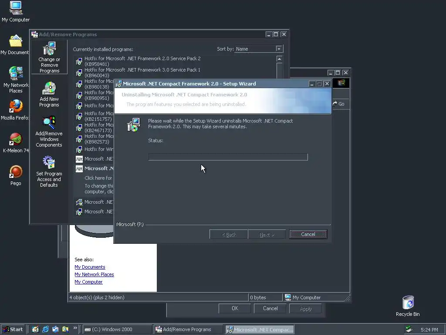Click the Setup Wizard title bar icon
The width and height of the screenshot is (446, 335).
(118, 84)
